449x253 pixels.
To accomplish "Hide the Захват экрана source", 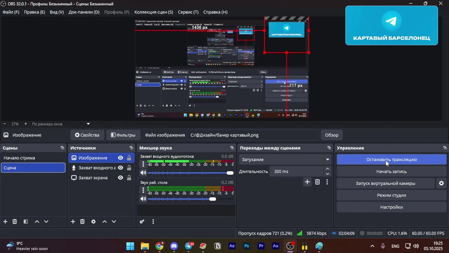I will (120, 177).
